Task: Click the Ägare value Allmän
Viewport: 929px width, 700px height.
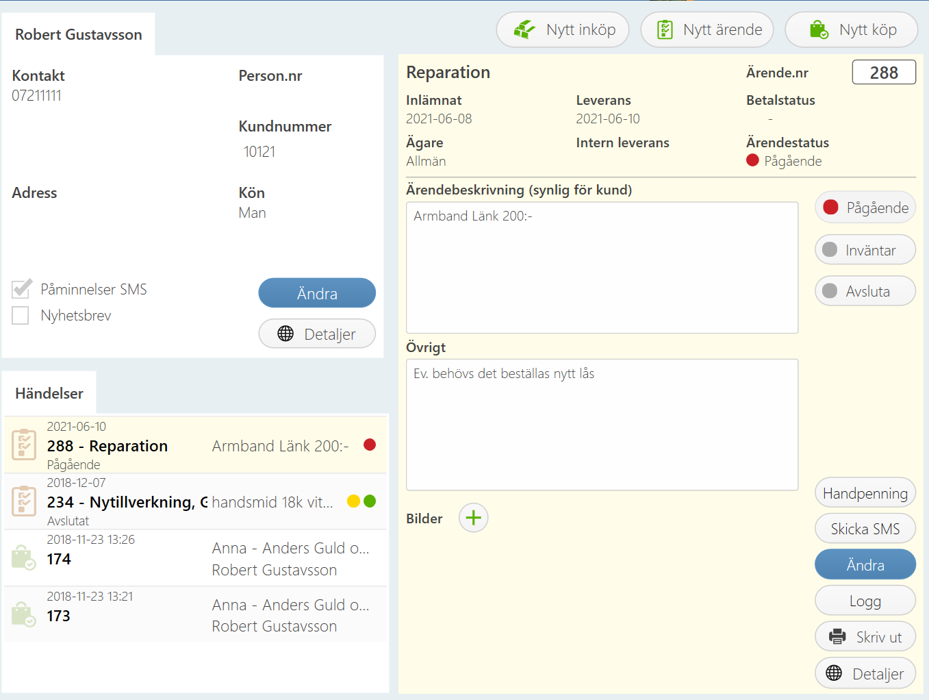Action: (426, 161)
